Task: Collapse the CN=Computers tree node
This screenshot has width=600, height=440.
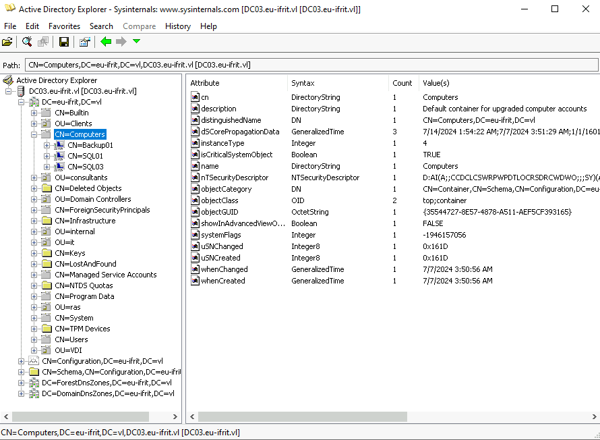Action: click(x=34, y=134)
